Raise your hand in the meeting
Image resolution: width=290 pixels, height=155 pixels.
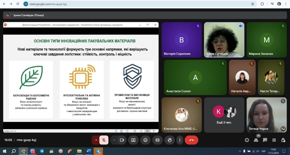pyautogui.click(x=169, y=140)
